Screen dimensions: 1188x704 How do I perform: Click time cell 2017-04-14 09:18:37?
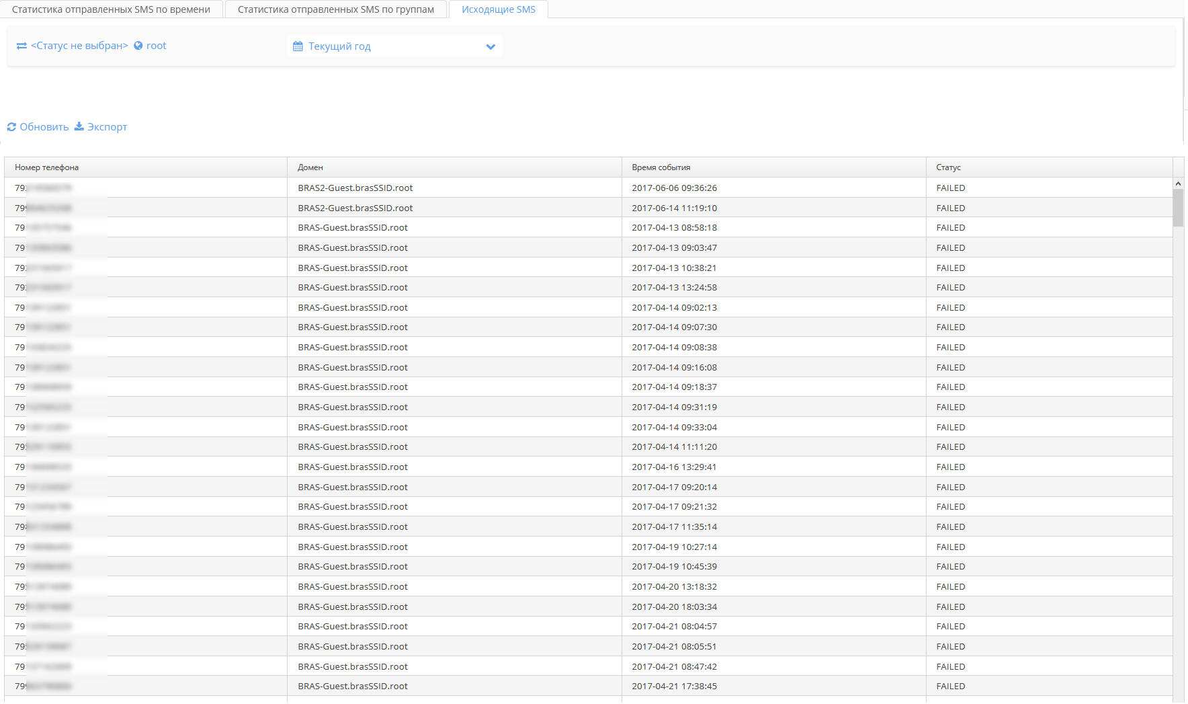pyautogui.click(x=774, y=387)
